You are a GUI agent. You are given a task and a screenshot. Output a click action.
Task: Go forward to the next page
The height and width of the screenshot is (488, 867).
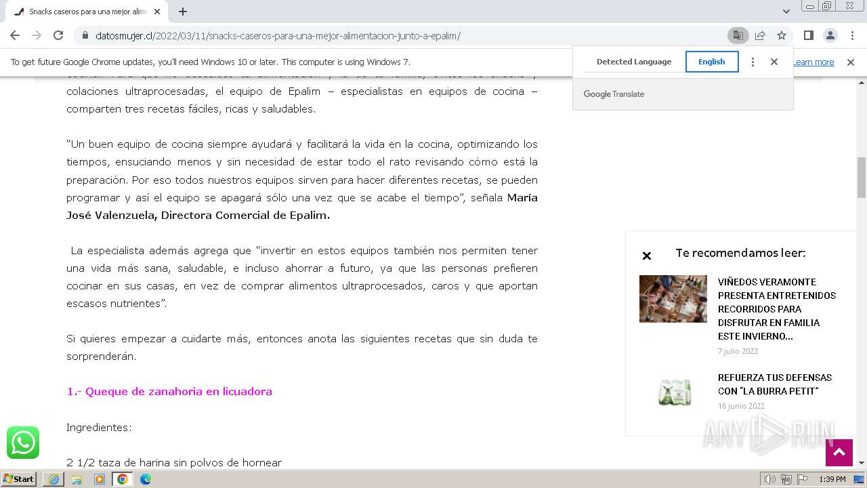click(x=37, y=35)
